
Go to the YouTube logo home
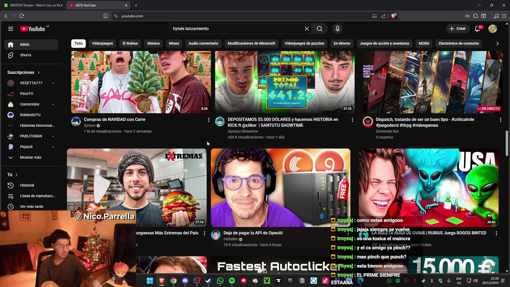pos(33,29)
